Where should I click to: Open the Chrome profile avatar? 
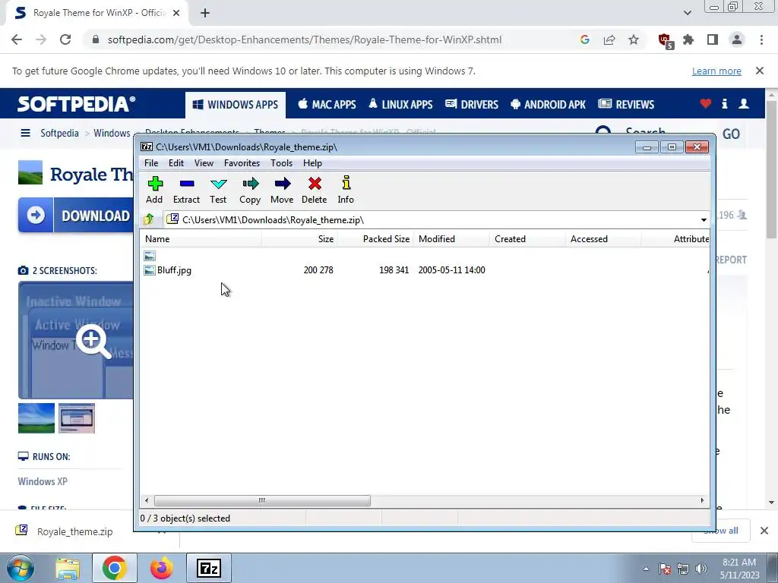point(737,39)
